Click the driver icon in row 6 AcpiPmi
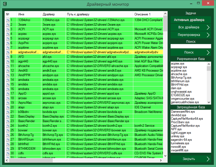Screen dimensions: 216x167 (x=8, y=43)
